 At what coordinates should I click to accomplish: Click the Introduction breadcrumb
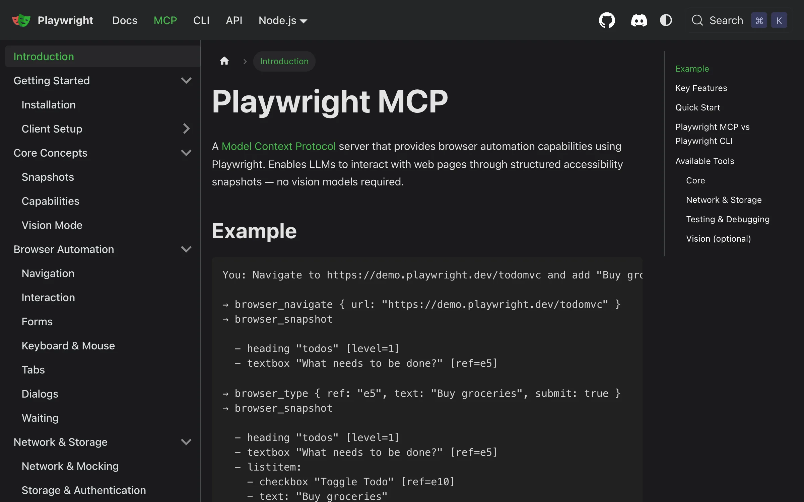(284, 61)
